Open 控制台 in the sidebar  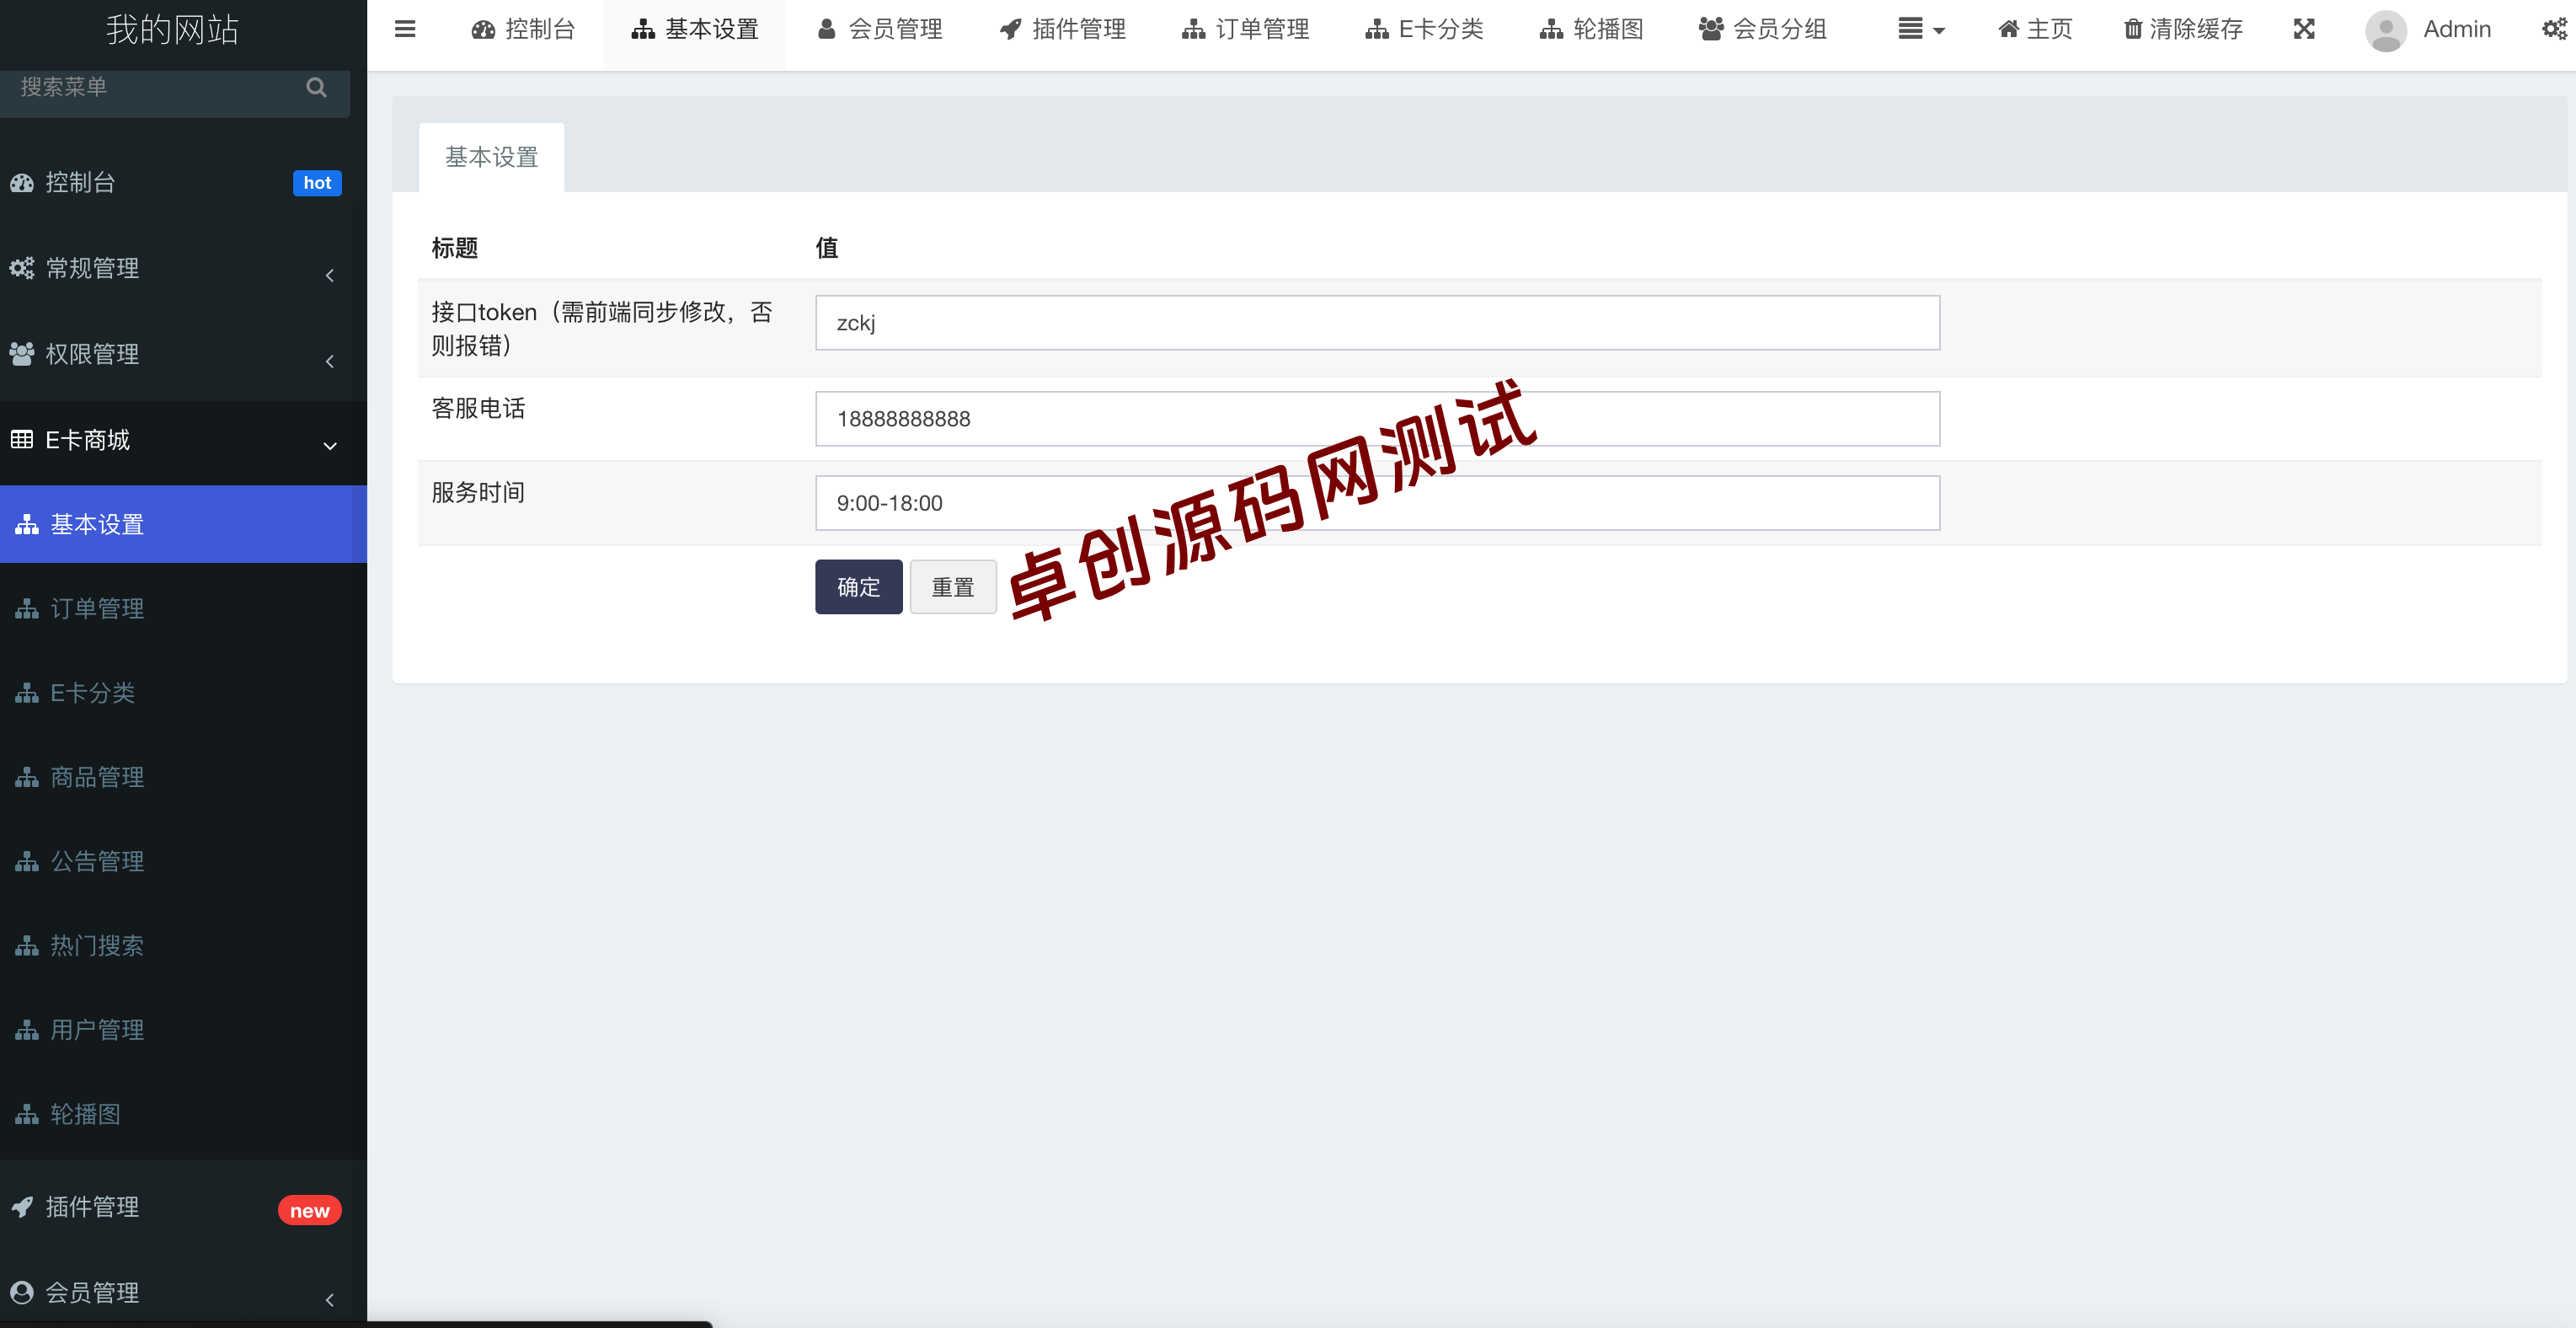(184, 182)
